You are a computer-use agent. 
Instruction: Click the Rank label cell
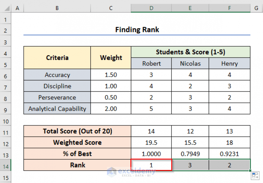click(x=77, y=165)
